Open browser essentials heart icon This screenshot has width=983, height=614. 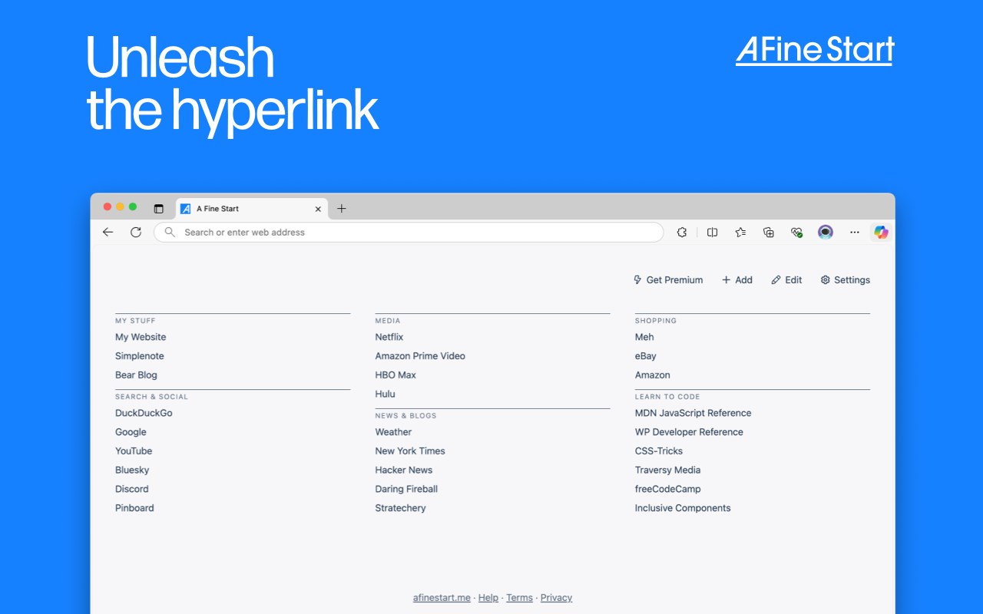click(796, 232)
